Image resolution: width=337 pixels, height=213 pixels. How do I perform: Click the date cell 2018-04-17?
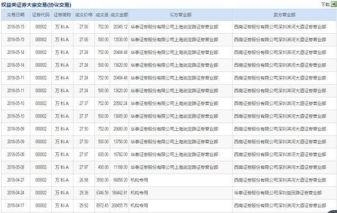pos(16,206)
